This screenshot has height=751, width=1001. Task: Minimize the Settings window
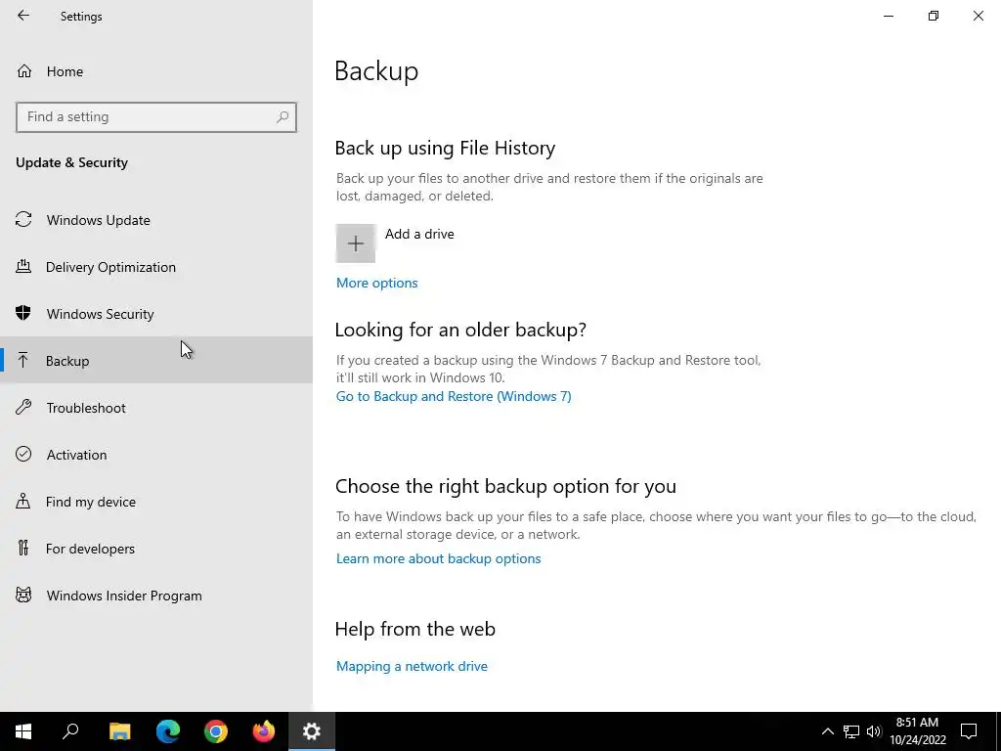pyautogui.click(x=888, y=16)
